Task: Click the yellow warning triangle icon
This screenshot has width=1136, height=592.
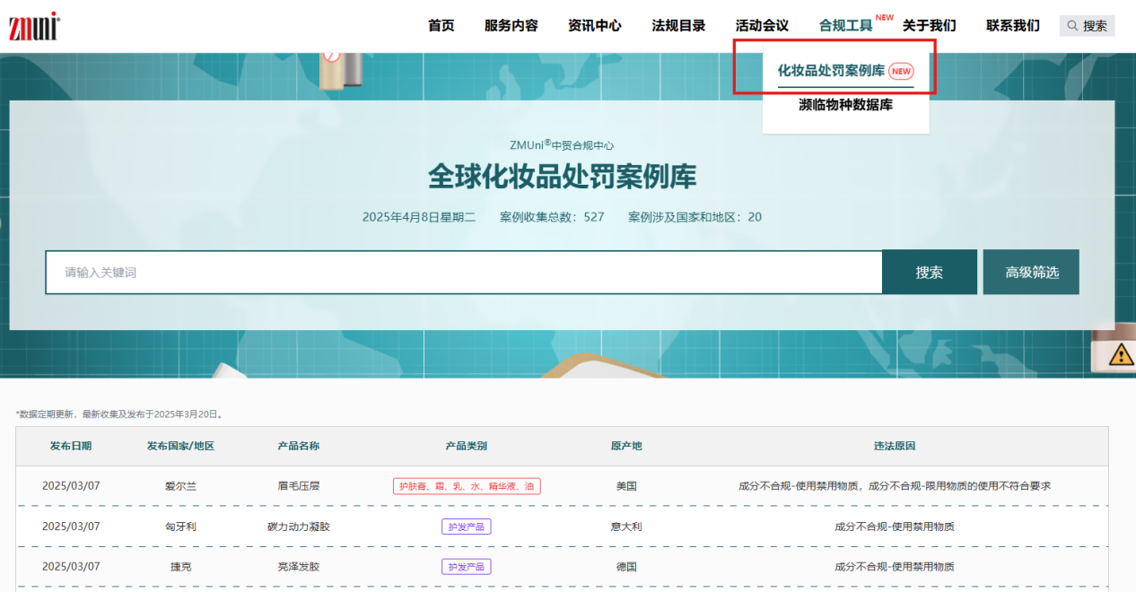Action: (x=1121, y=355)
